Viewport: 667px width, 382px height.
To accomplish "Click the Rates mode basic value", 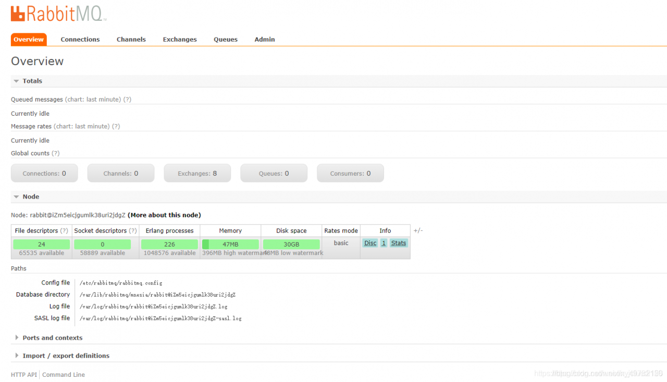I will (x=341, y=243).
